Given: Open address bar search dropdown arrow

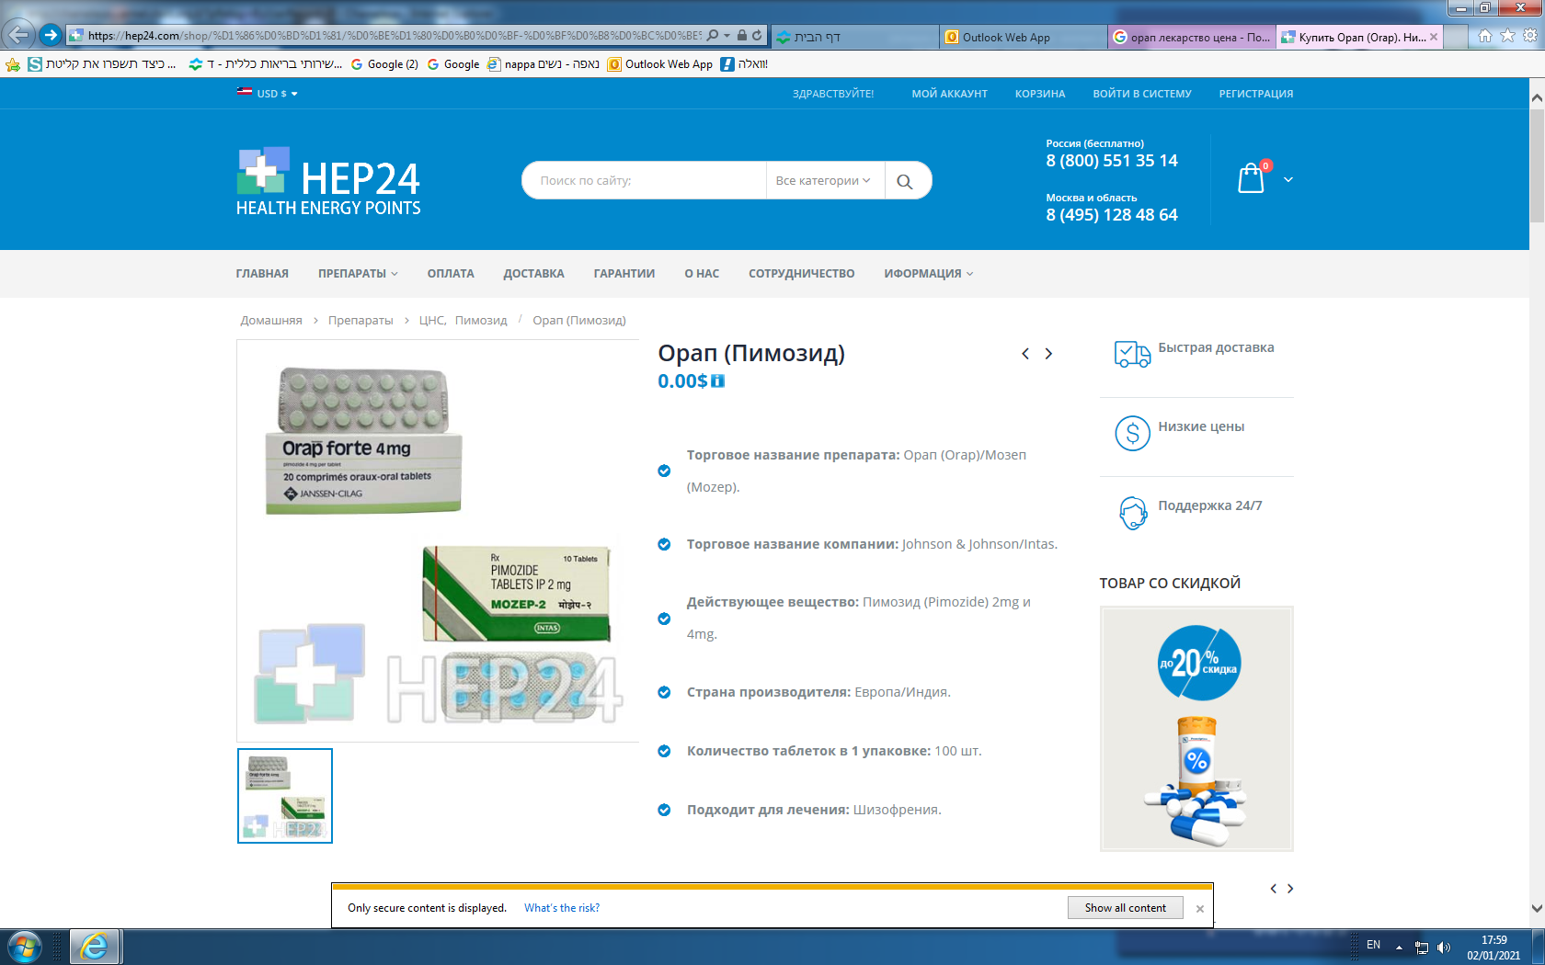Looking at the screenshot, I should [727, 36].
